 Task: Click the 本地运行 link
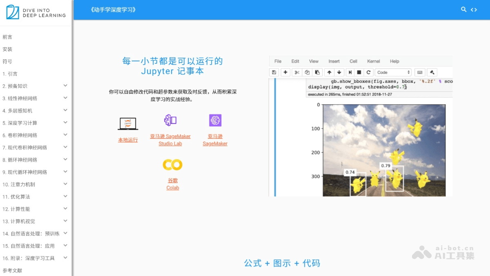point(128,139)
